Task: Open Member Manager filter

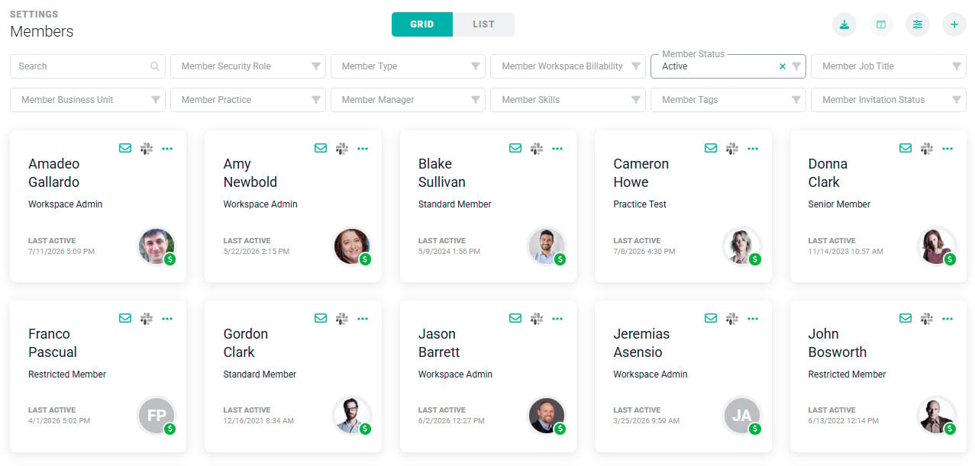Action: point(408,100)
